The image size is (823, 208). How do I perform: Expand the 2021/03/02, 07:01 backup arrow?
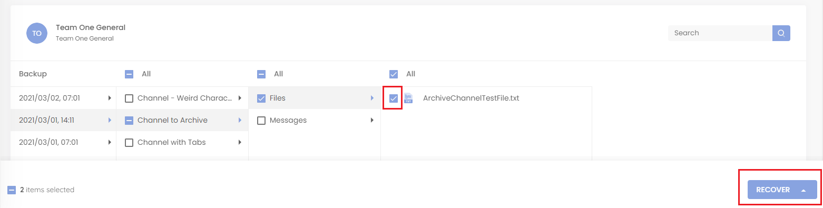point(110,98)
